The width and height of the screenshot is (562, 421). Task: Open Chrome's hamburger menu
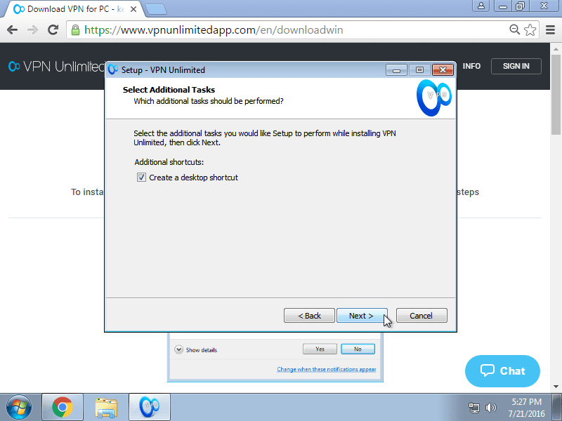tap(549, 29)
